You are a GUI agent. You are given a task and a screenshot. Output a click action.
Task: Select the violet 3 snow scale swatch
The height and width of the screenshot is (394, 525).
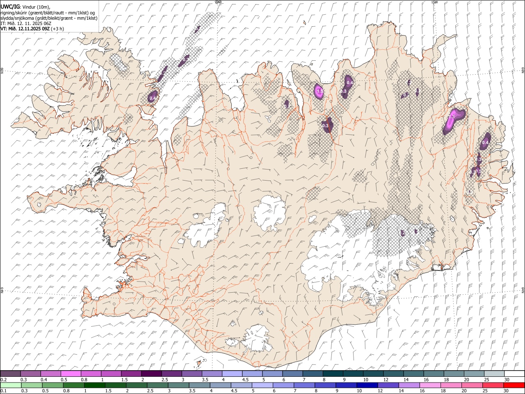pos(192,373)
